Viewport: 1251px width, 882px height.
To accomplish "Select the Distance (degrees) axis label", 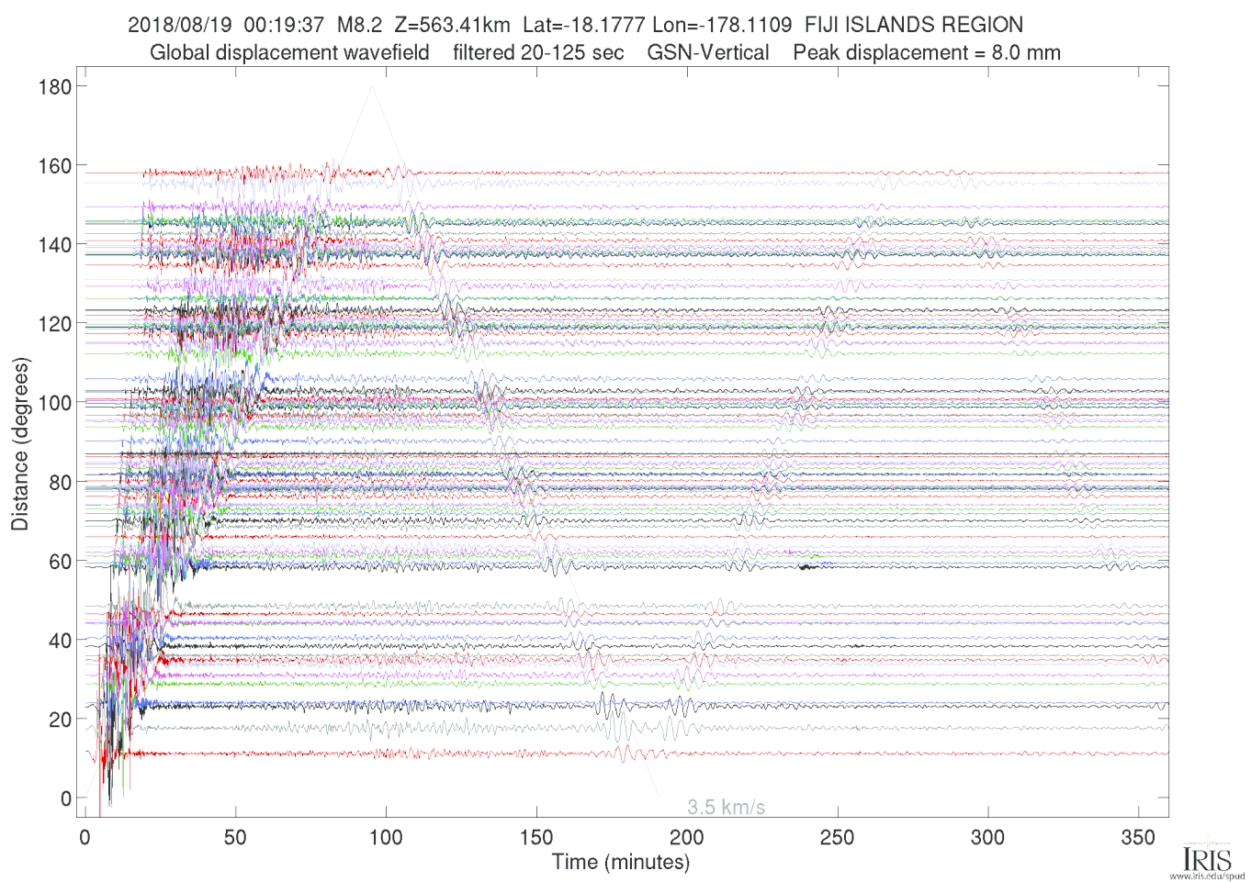I will pos(20,444).
